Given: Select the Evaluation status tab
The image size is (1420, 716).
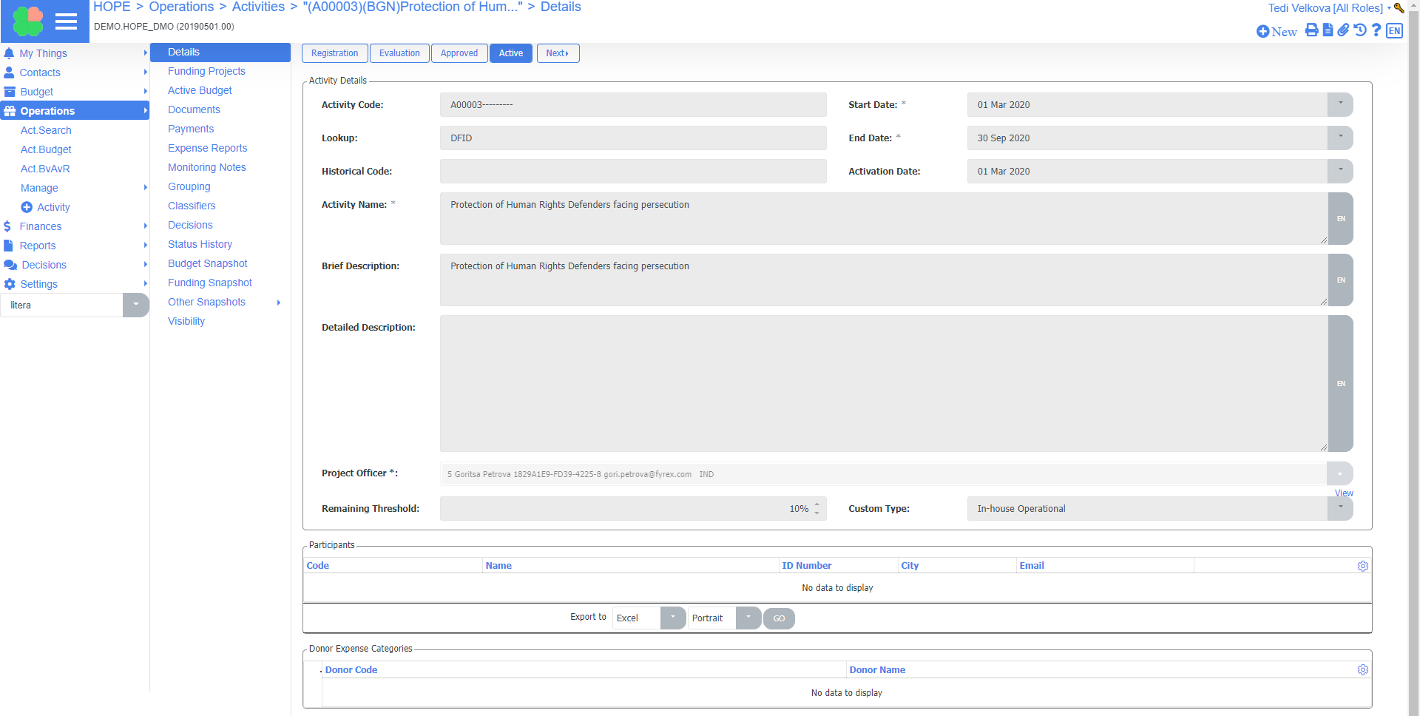Looking at the screenshot, I should point(399,53).
